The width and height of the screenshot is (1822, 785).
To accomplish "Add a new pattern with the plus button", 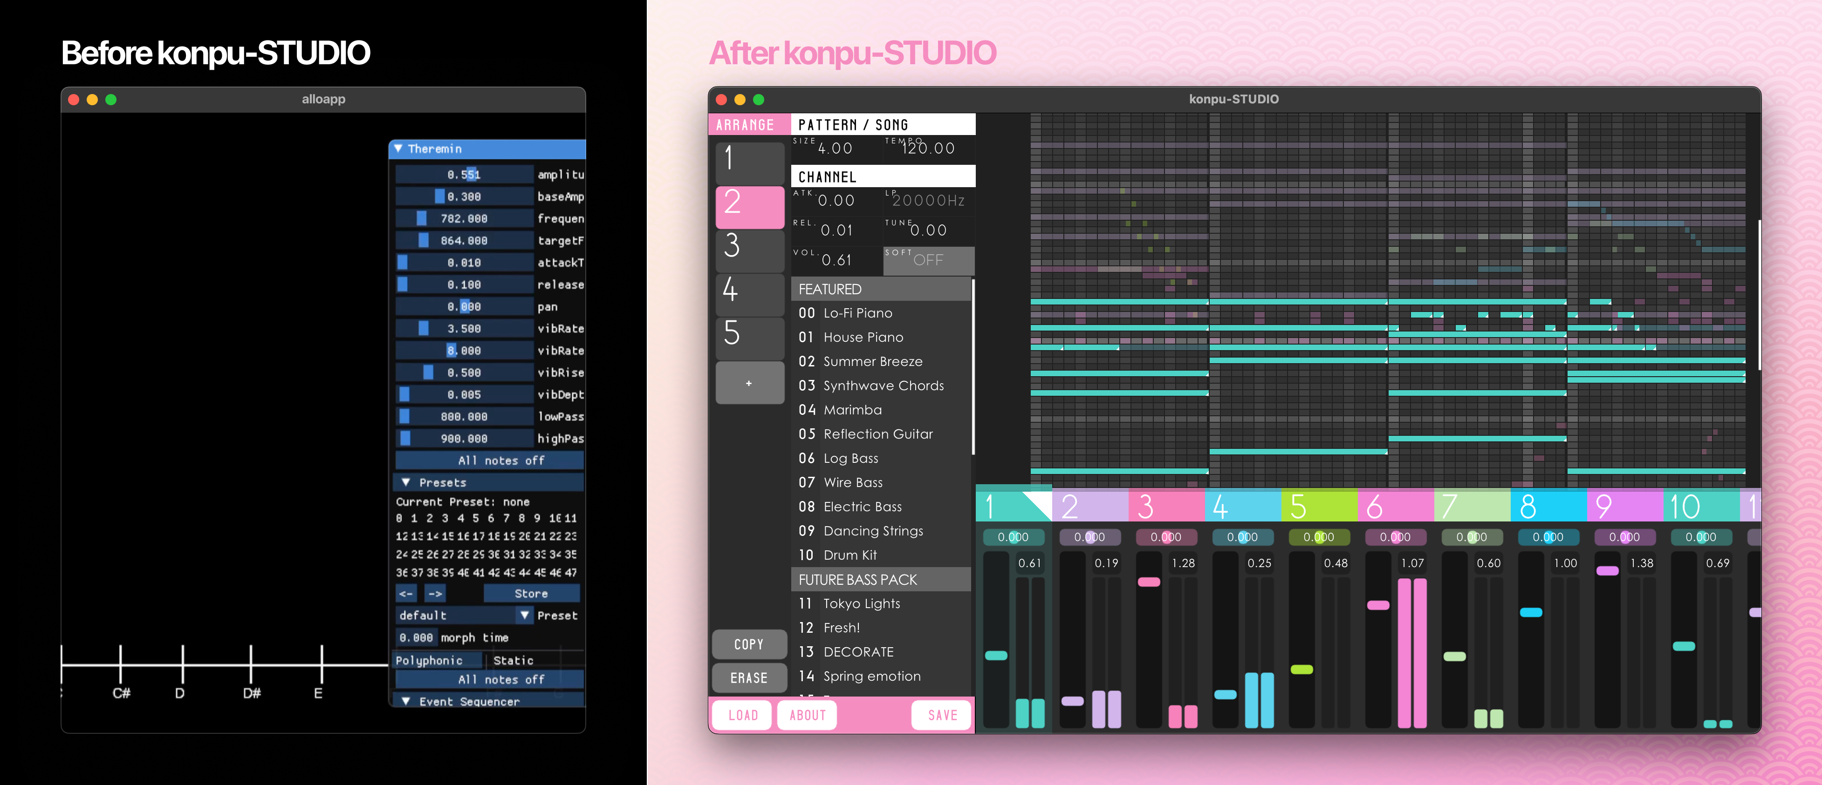I will point(750,383).
